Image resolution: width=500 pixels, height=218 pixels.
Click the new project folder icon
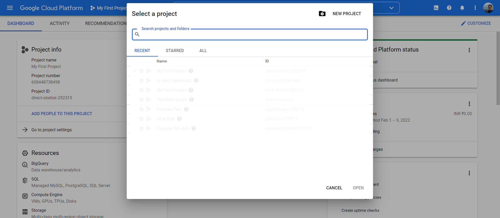pos(322,14)
